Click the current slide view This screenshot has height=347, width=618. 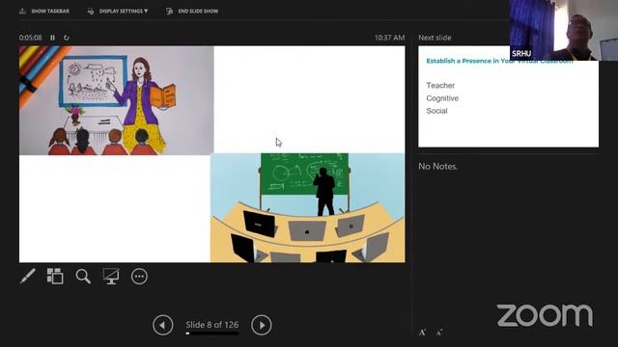(212, 154)
